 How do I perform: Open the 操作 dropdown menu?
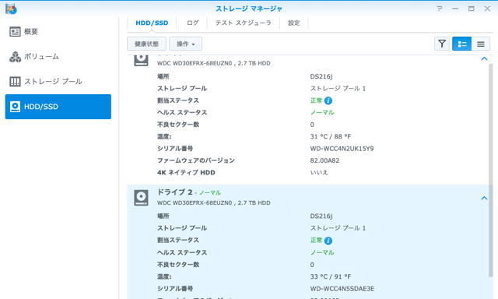point(185,44)
